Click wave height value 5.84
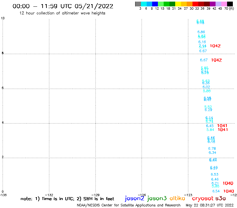The height and width of the screenshot is (208, 237). tap(210, 130)
